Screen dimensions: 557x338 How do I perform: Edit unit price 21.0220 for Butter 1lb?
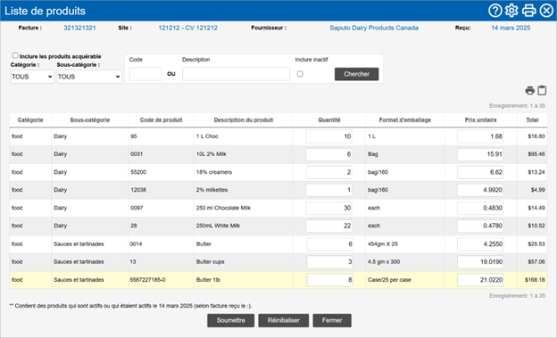coord(480,280)
